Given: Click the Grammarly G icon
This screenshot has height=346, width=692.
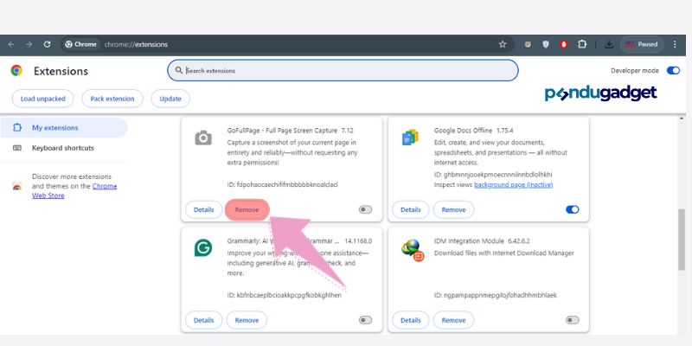Looking at the screenshot, I should (x=203, y=248).
